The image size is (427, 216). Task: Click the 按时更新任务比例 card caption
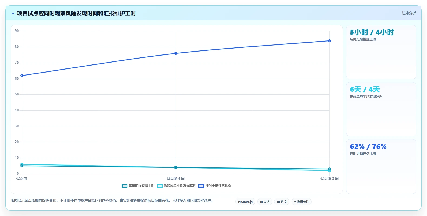tap(363, 154)
